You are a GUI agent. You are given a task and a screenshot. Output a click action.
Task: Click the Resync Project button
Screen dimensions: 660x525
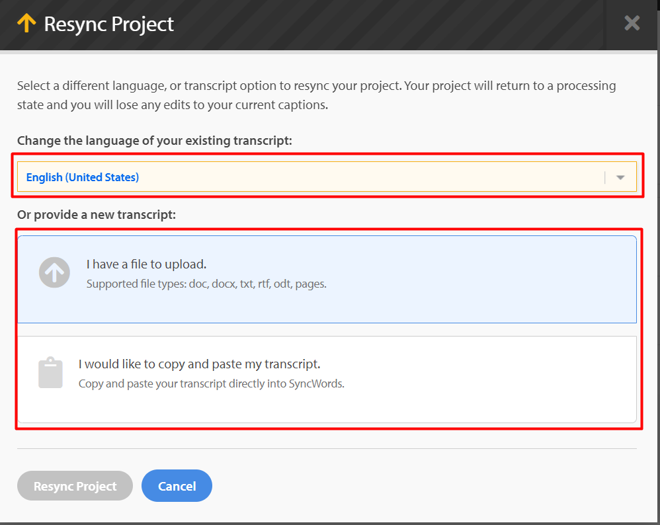pyautogui.click(x=75, y=486)
